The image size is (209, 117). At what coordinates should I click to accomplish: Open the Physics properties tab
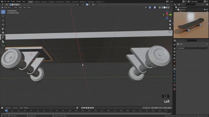(174, 75)
